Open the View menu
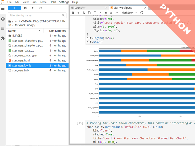 (x=25, y=2)
